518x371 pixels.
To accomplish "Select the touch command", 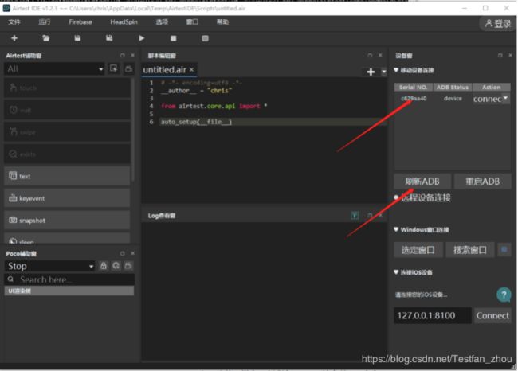I will tap(67, 88).
